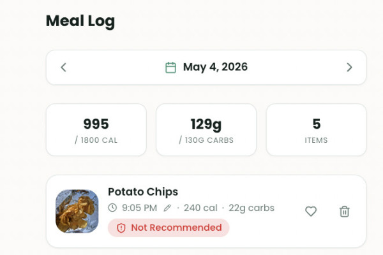
Task: Favorite Potato Chips with the heart icon
Action: [311, 211]
